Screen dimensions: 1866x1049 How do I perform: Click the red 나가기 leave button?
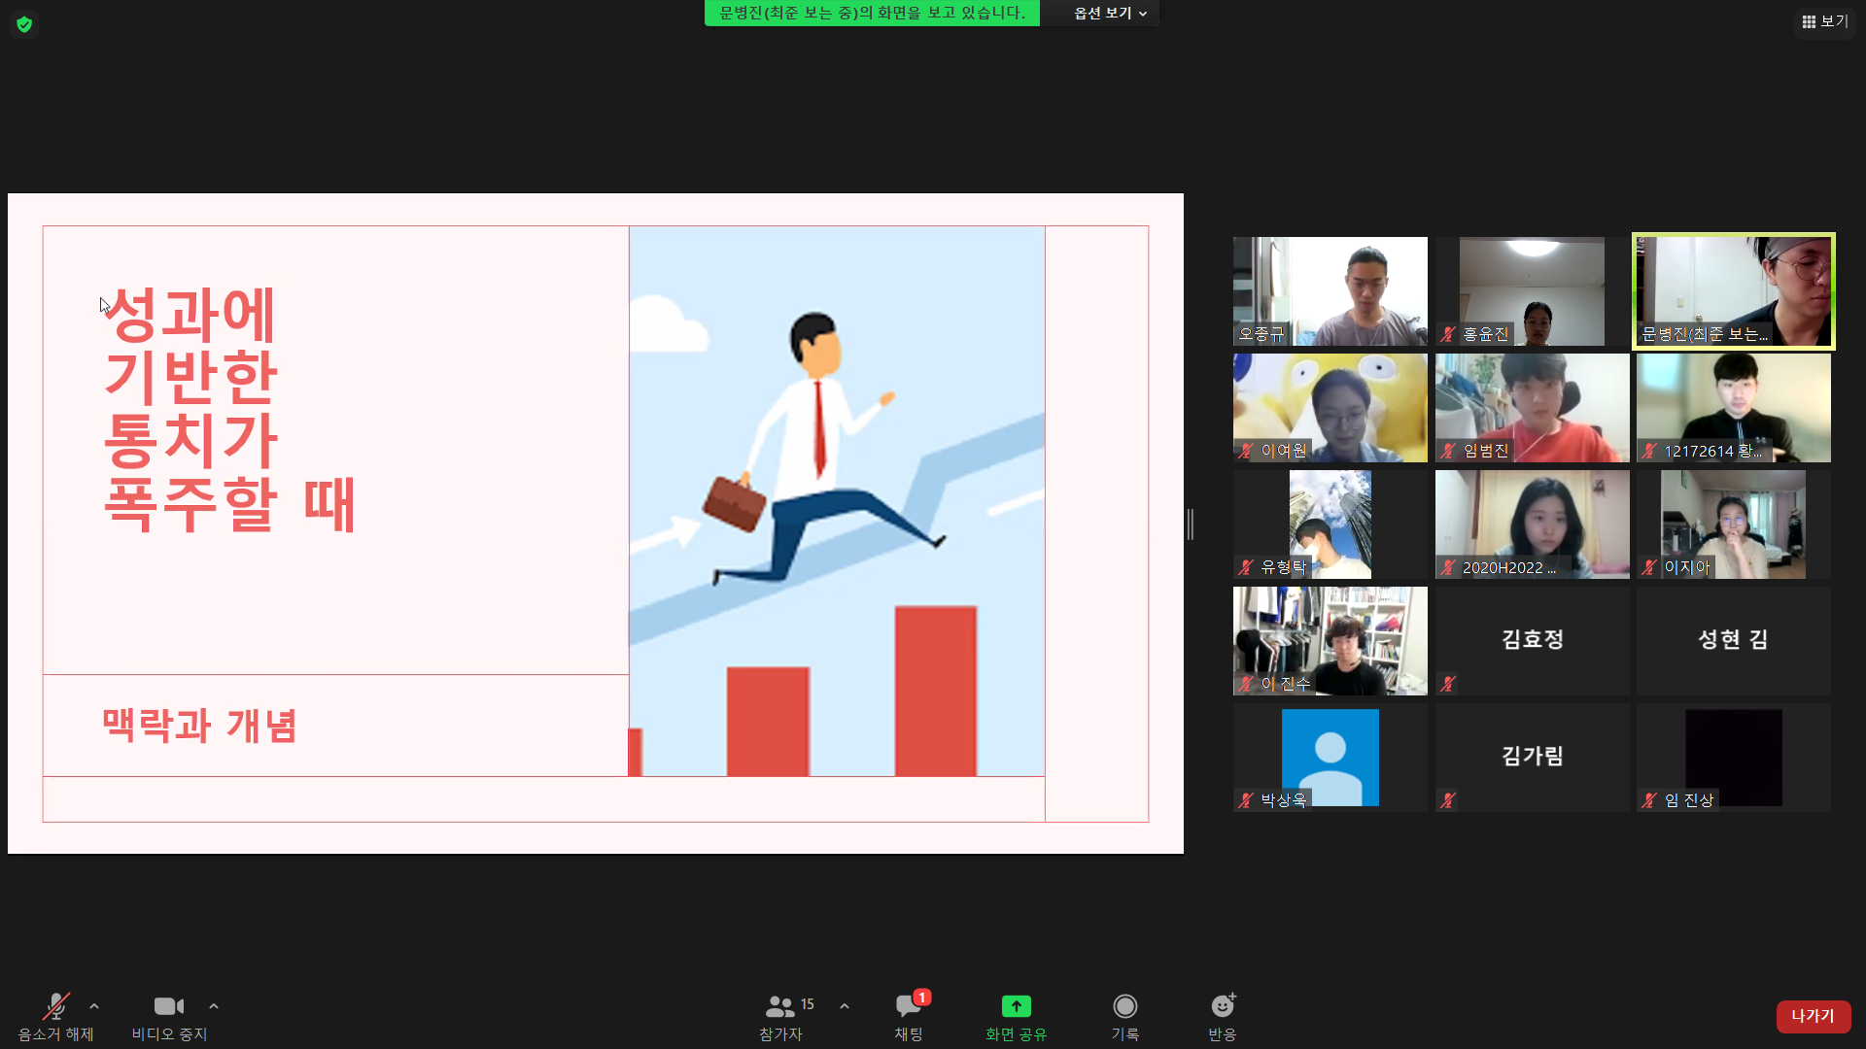(1813, 1016)
